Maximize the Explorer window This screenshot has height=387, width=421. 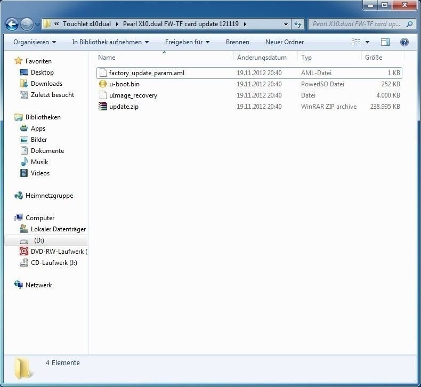(384, 5)
